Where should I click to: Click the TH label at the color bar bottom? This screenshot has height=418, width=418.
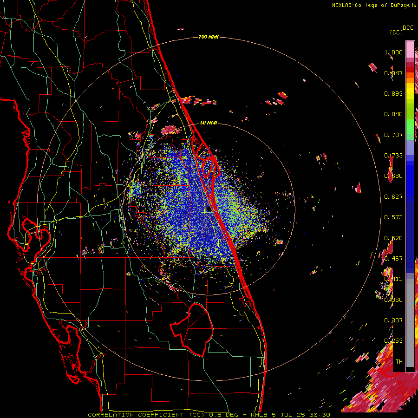pyautogui.click(x=399, y=362)
